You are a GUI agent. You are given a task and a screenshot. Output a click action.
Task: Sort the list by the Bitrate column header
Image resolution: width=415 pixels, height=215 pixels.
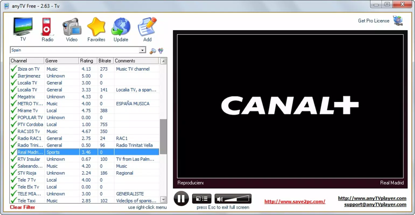coord(105,61)
